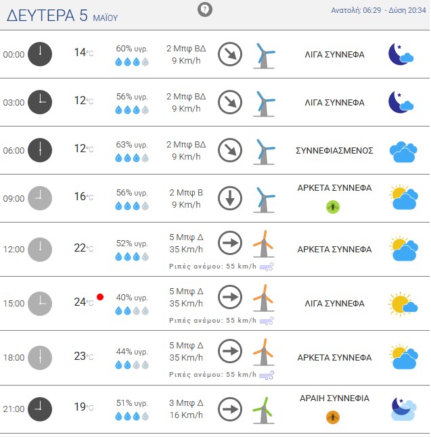Click the orange mosquito icon at 21:00
The width and height of the screenshot is (431, 437).
click(x=333, y=417)
